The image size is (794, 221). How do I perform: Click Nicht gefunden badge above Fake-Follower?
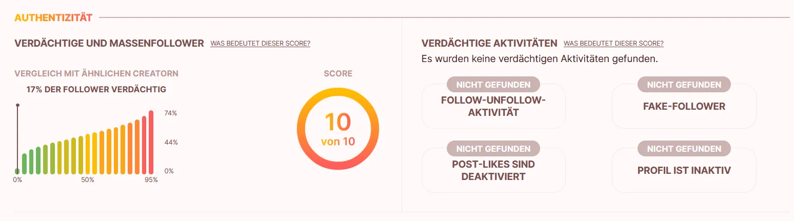[684, 85]
